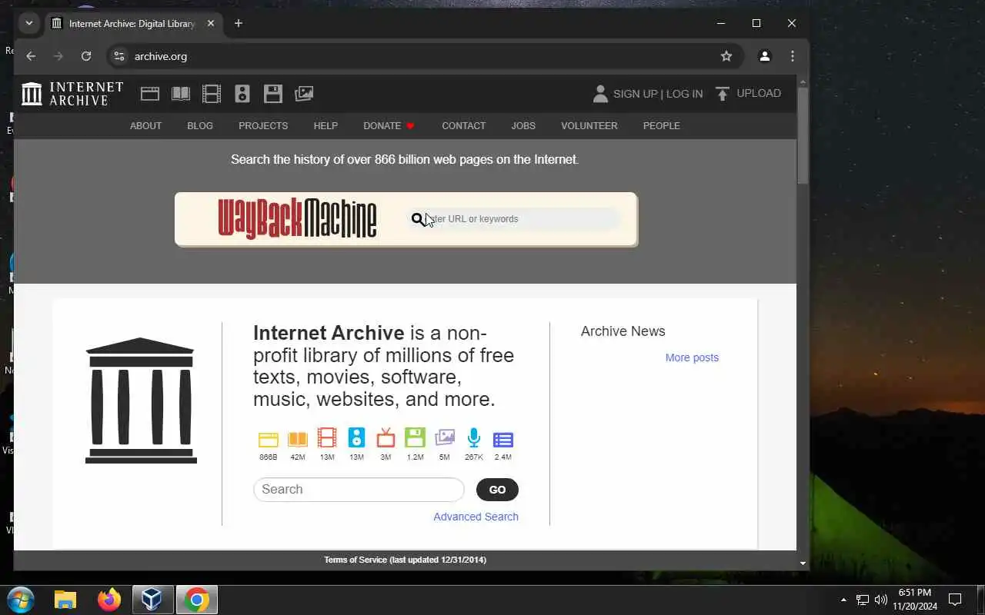Image resolution: width=985 pixels, height=615 pixels.
Task: Open the Web (Wayback) icon in top nav
Action: tap(150, 94)
